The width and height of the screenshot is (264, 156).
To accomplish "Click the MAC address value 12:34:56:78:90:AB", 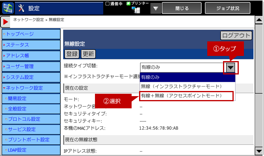I will (x=159, y=128).
